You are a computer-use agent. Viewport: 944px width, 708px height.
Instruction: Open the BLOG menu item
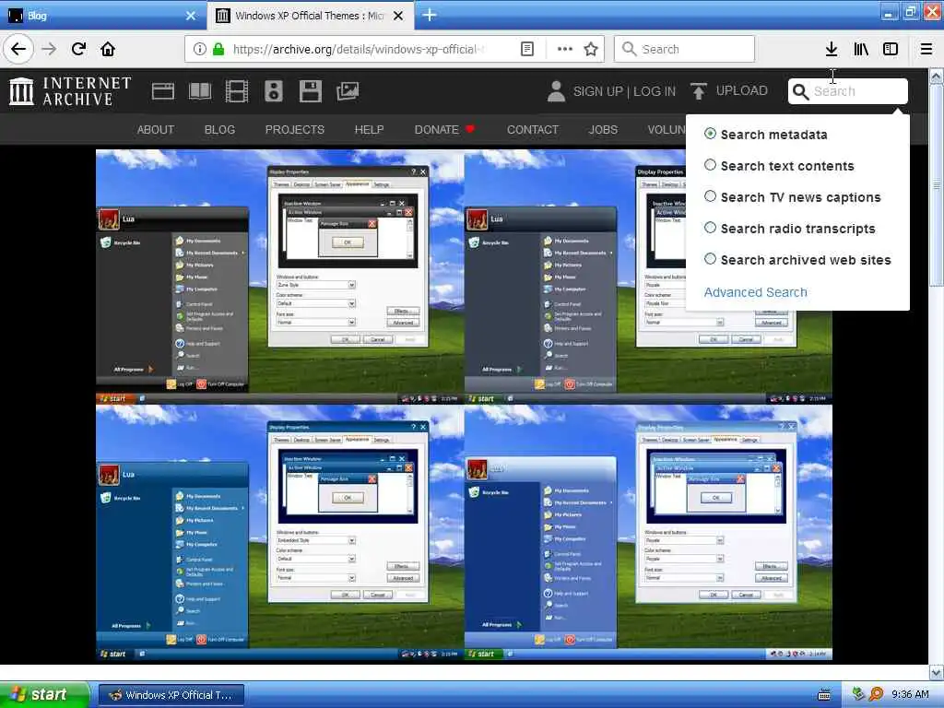pyautogui.click(x=219, y=129)
